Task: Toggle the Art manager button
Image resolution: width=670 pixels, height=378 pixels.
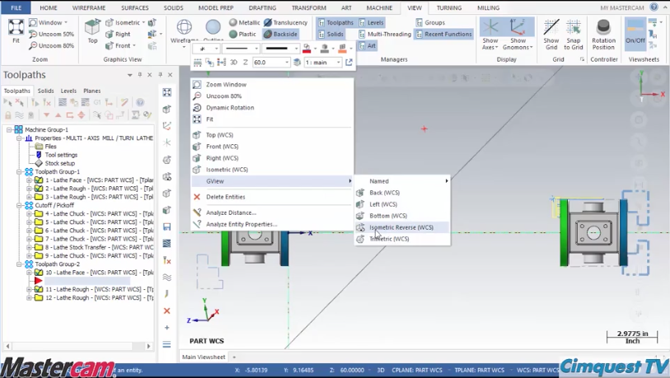Action: [x=367, y=45]
